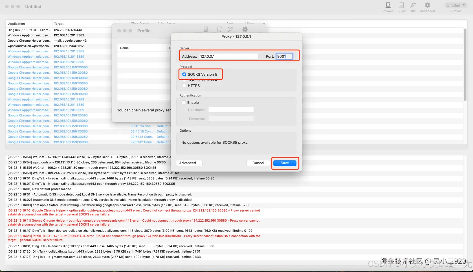Click log entry for s-gm.mmstat.com:443
473x272 pixels.
click(104, 257)
